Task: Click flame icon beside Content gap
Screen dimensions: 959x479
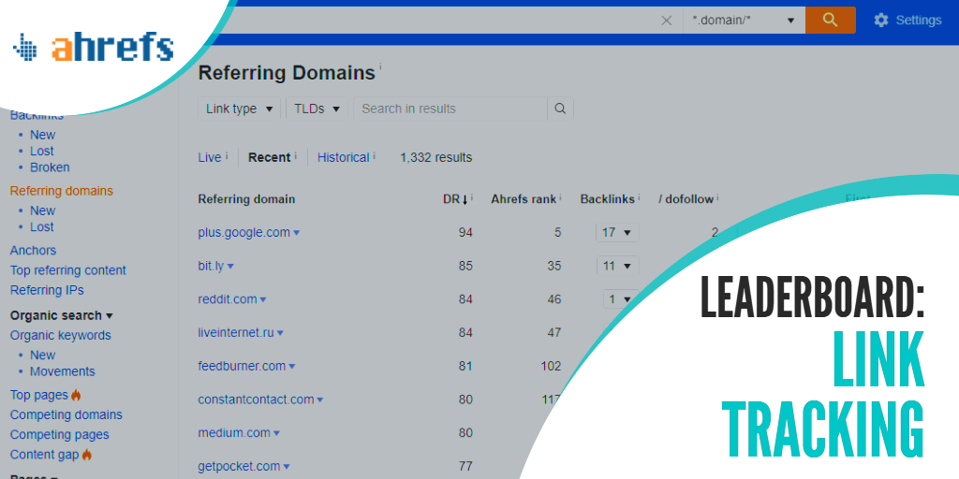Action: coord(87,456)
